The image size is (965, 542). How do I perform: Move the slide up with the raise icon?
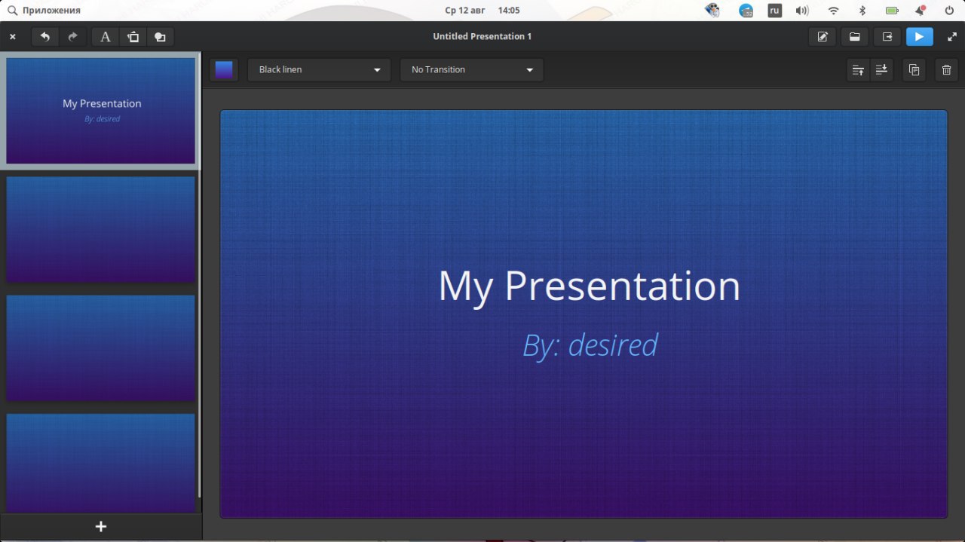tap(858, 69)
